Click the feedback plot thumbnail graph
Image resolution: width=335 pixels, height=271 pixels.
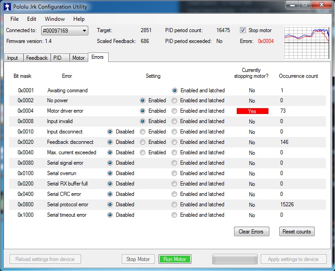tap(306, 43)
